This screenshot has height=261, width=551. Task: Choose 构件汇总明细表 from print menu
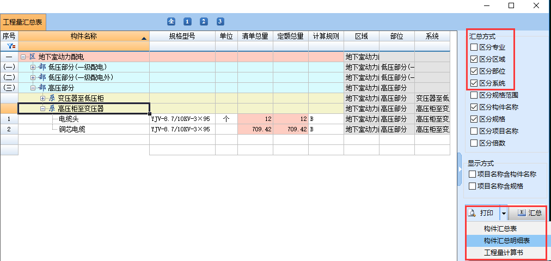(x=506, y=241)
